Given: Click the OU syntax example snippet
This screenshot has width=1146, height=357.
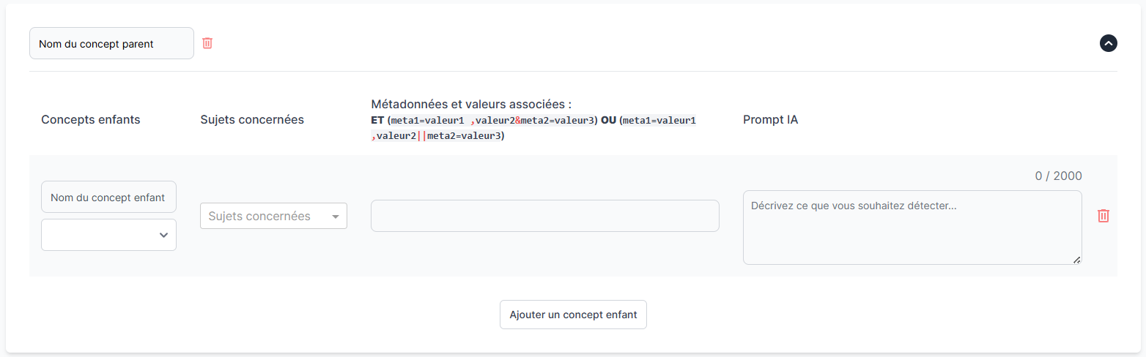Looking at the screenshot, I should point(656,120).
